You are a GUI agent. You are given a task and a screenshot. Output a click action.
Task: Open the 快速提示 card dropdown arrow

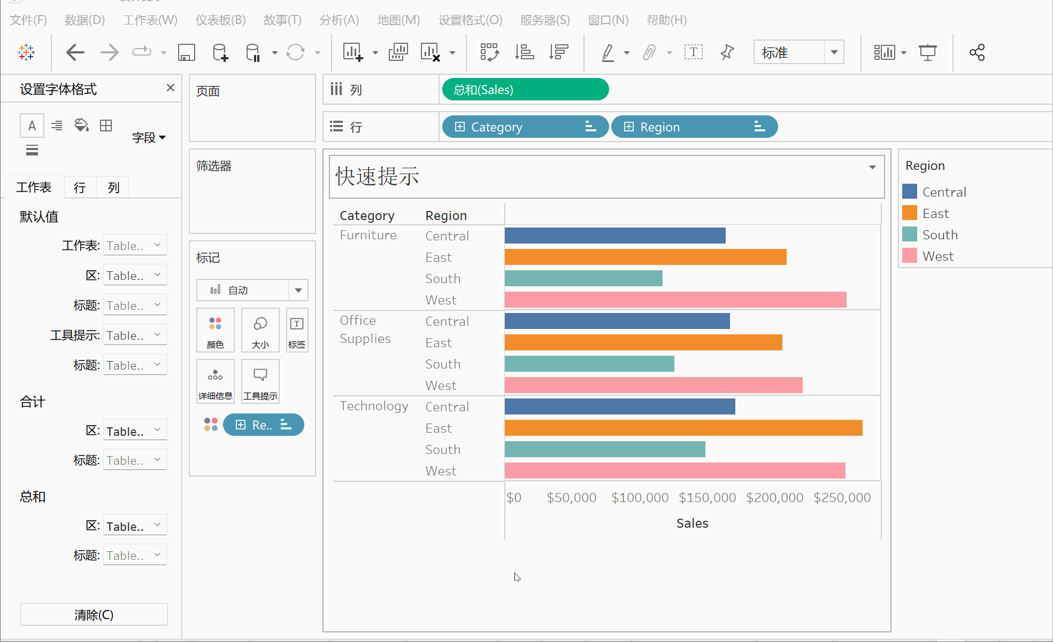(872, 167)
